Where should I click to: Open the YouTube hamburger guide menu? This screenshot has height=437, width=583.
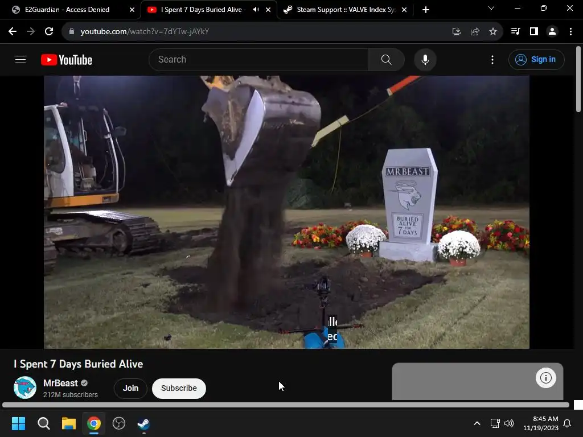click(x=20, y=59)
